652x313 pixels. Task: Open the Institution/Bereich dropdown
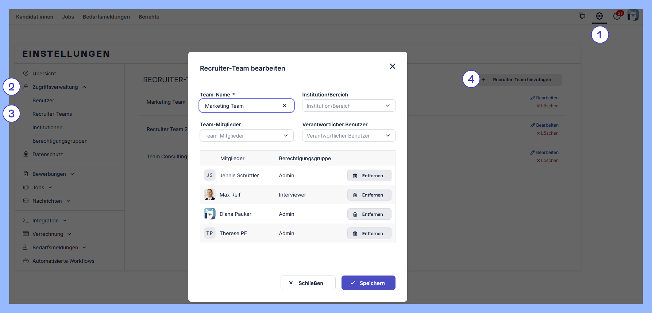click(348, 106)
